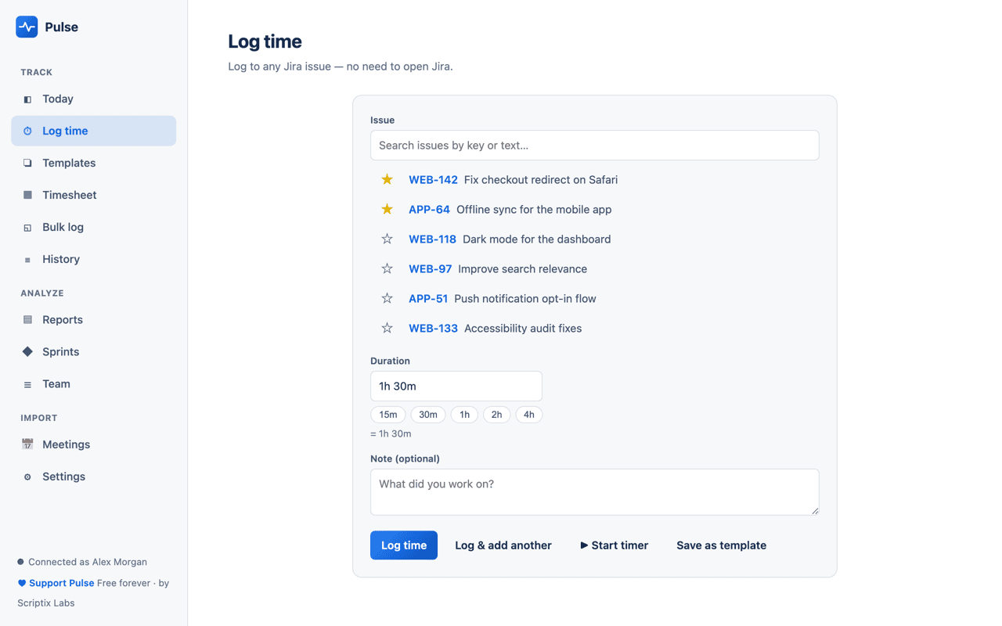Click the Meetings calendar icon
Viewport: 1002px width, 626px height.
27,444
